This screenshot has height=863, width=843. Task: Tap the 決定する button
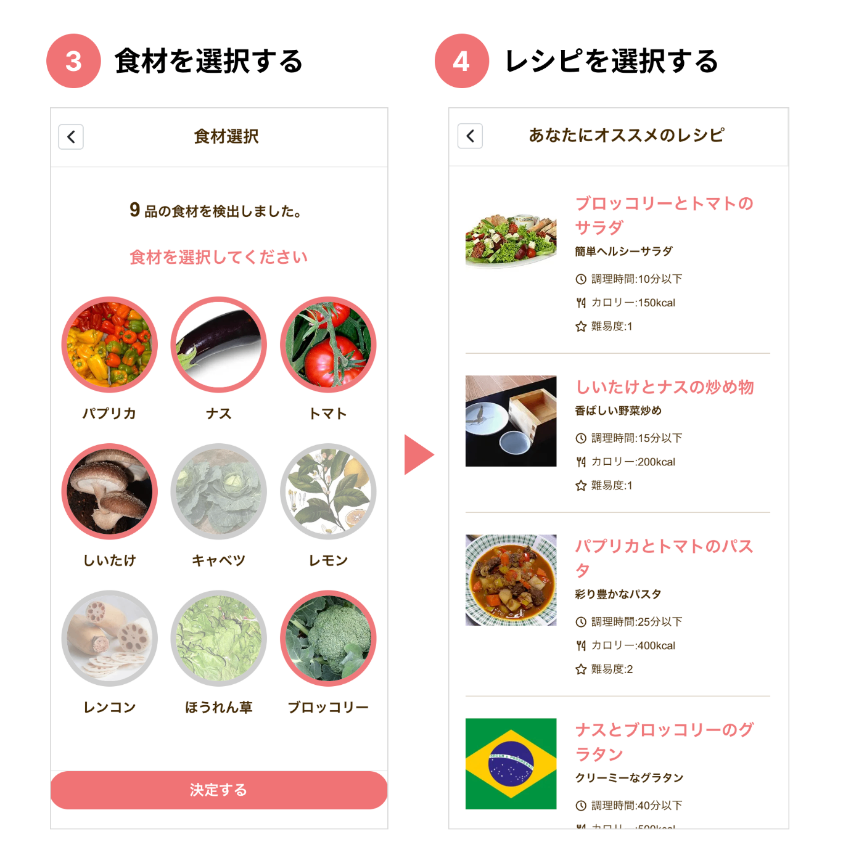[x=219, y=790]
